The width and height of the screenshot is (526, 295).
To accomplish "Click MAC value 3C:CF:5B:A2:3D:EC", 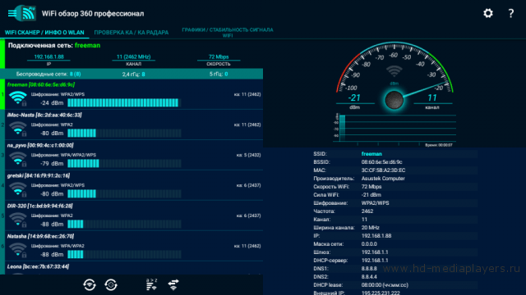I will [x=383, y=170].
